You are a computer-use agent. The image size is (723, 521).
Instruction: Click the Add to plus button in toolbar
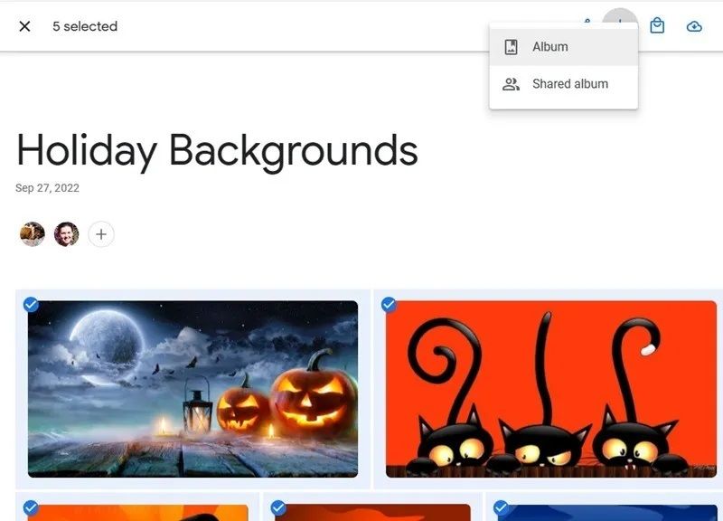(620, 19)
